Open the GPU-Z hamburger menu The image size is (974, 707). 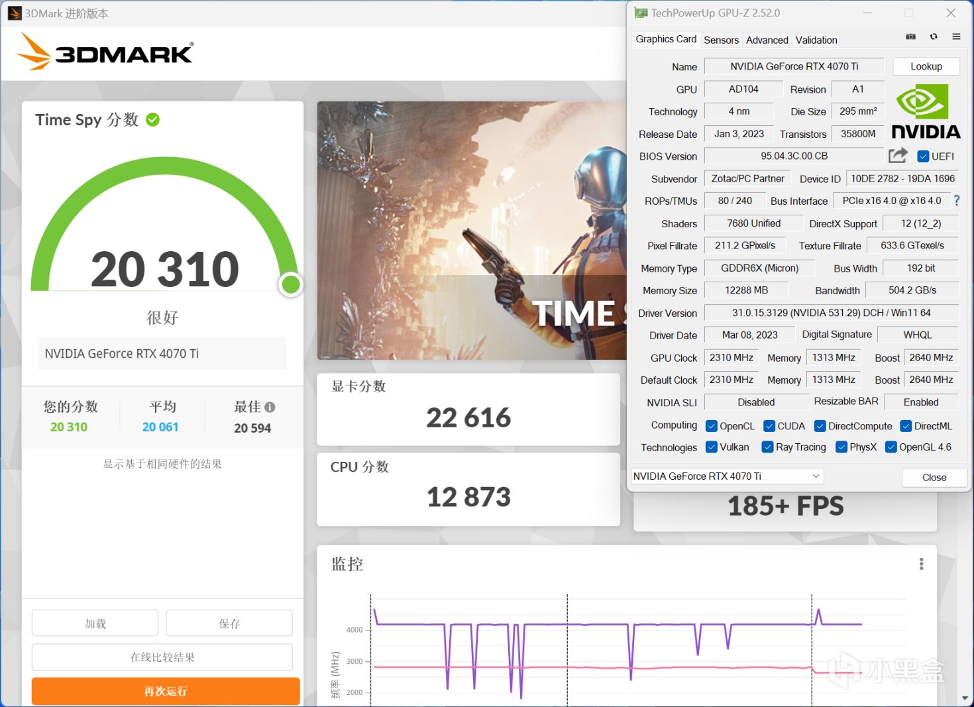pos(956,37)
